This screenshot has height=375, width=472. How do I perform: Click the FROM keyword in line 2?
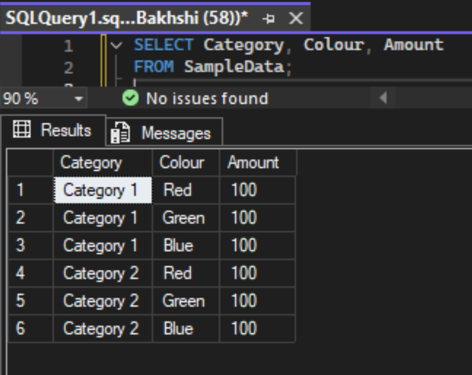[153, 66]
